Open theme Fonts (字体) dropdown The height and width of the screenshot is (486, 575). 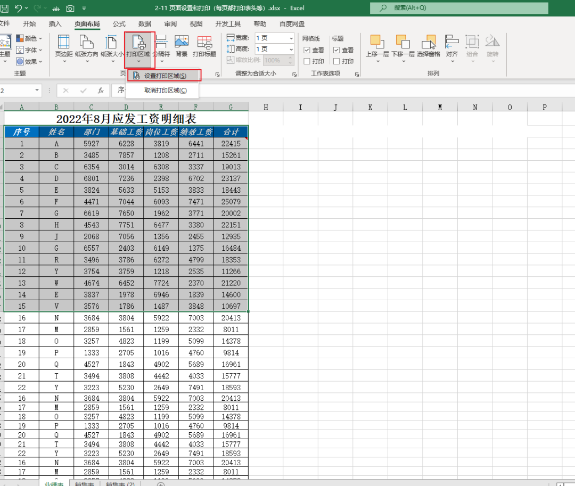point(29,50)
